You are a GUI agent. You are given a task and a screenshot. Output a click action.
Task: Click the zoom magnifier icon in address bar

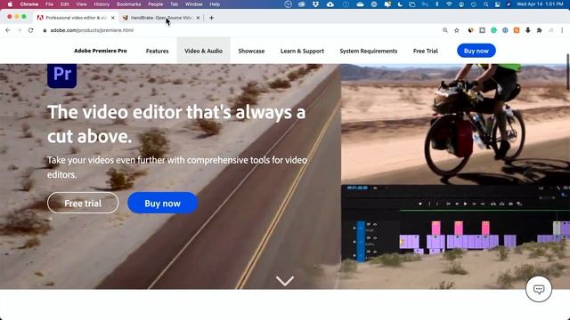pyautogui.click(x=445, y=30)
